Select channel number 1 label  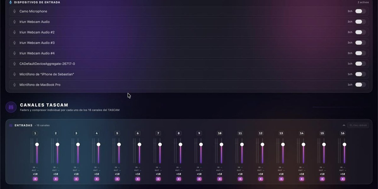click(35, 133)
